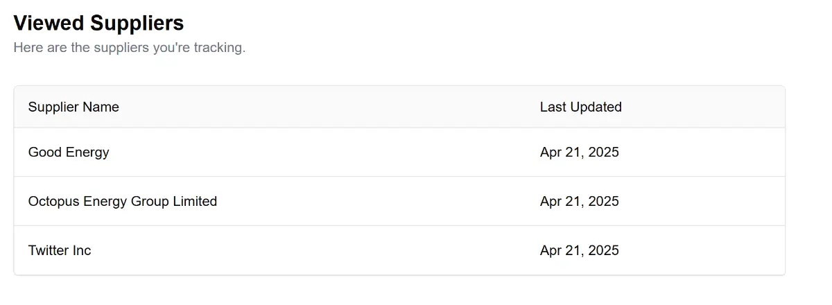Click the year 2025 in Good Energy's row

[603, 152]
